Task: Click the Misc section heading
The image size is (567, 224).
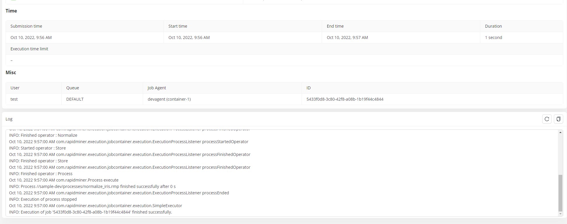Action: 11,72
